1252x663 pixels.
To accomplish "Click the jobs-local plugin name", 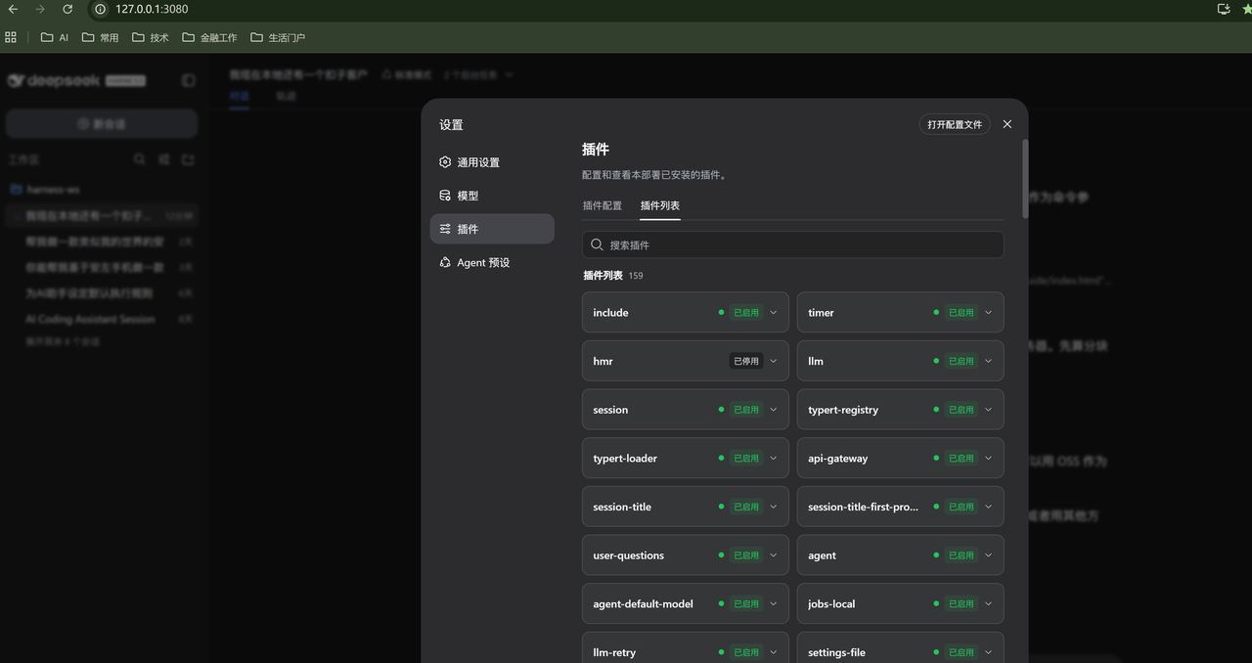I will pos(831,603).
